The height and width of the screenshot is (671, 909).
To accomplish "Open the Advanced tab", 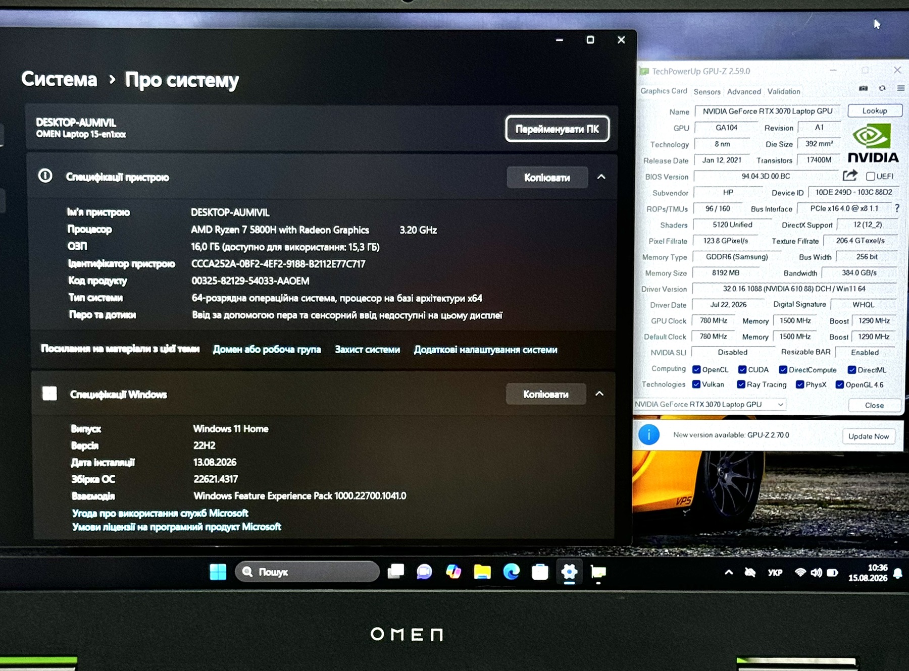I will 744,91.
